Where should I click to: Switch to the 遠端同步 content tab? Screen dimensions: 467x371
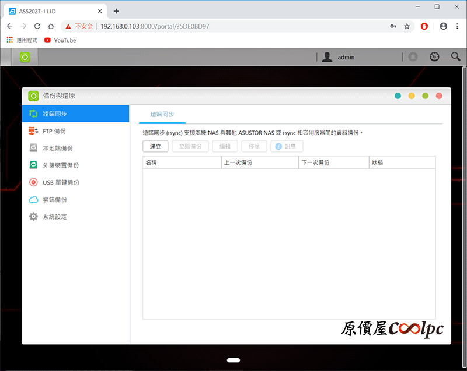(x=162, y=114)
